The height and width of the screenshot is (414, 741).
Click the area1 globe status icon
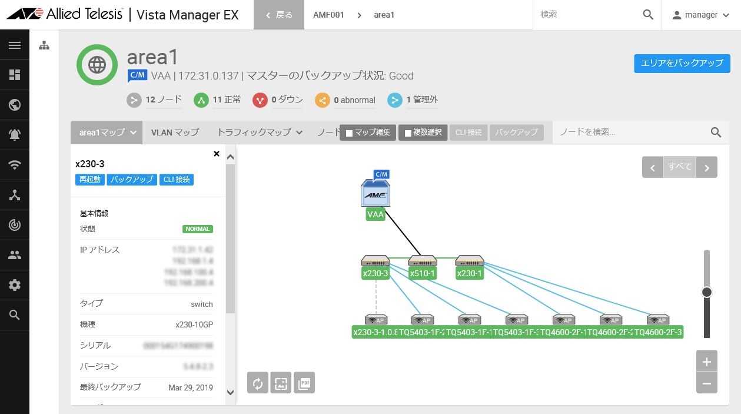97,65
